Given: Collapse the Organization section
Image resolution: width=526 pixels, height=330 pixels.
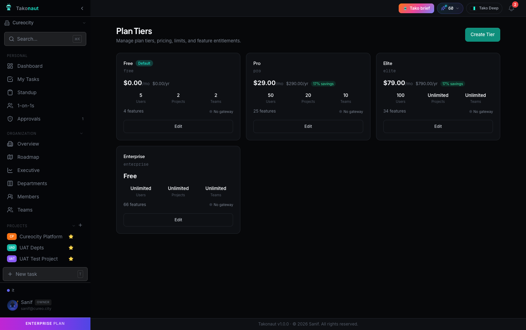Looking at the screenshot, I should [x=81, y=133].
